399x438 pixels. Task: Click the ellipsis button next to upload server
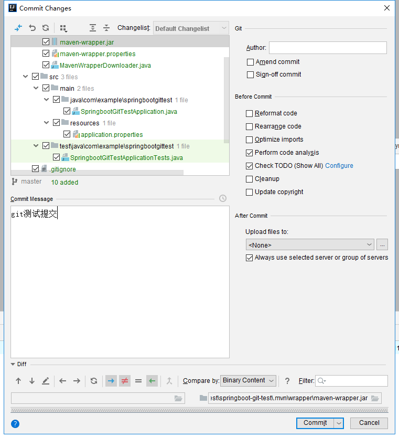382,244
